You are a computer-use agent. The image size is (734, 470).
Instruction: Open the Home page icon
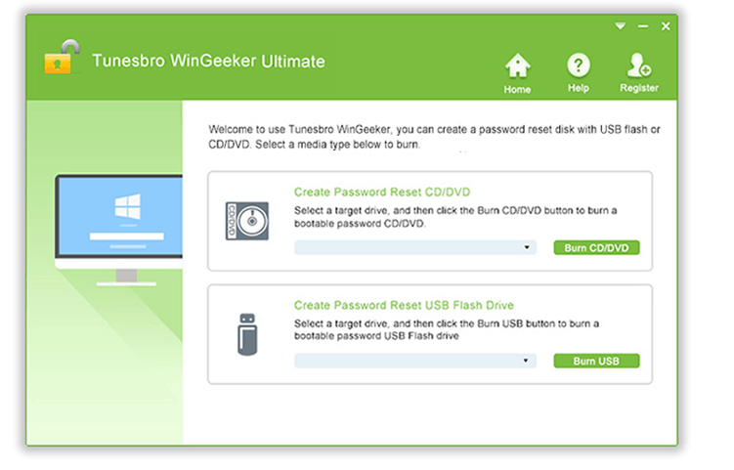point(517,66)
